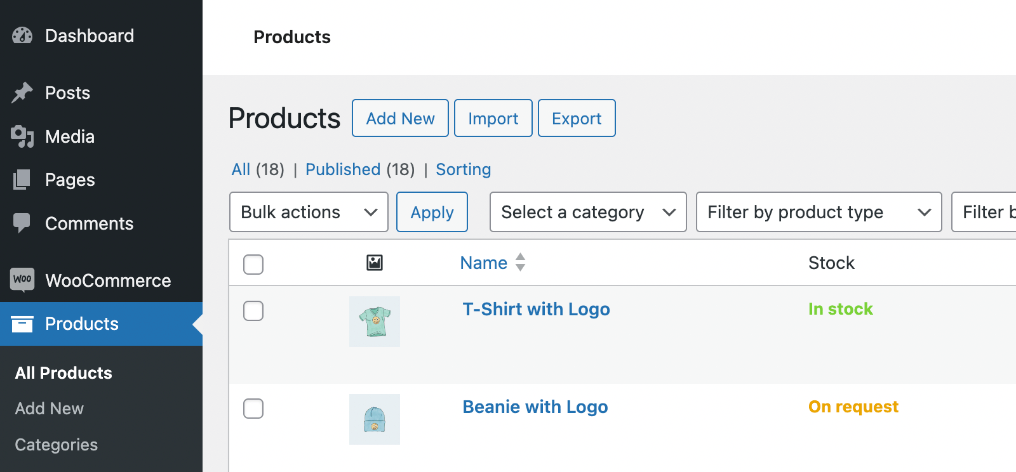Click the In stock status text
Image resolution: width=1016 pixels, height=472 pixels.
[x=841, y=309]
